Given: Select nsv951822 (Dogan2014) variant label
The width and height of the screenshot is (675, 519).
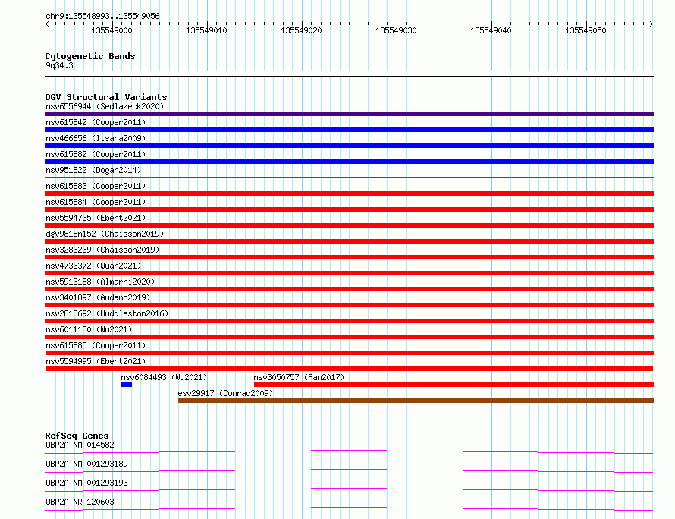Looking at the screenshot, I should [x=93, y=170].
